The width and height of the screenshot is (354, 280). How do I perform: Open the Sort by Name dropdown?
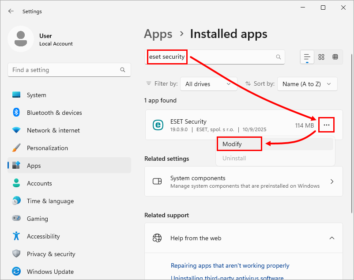(307, 84)
